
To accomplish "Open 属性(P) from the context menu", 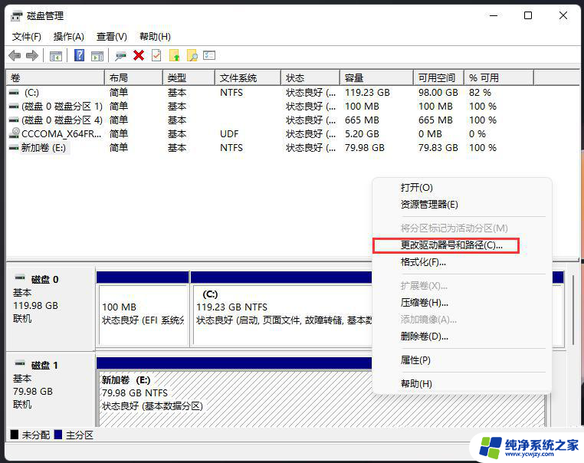I will click(415, 360).
